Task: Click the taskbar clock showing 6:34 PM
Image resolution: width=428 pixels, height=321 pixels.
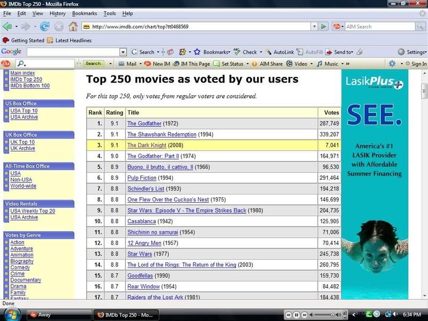Action: click(x=411, y=315)
